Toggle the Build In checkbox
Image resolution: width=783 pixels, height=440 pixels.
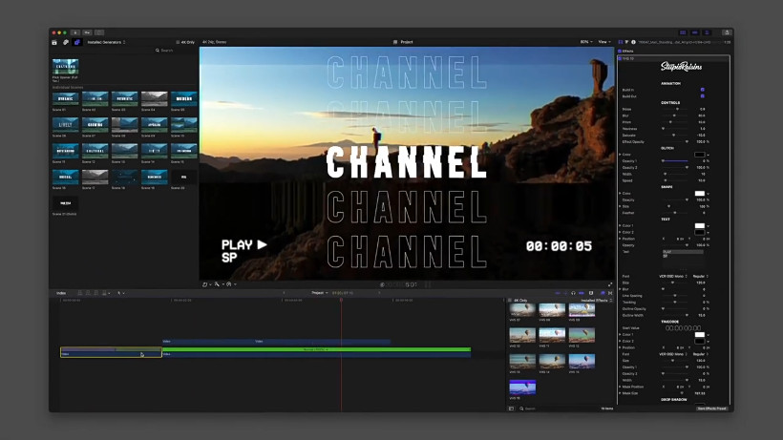[702, 90]
